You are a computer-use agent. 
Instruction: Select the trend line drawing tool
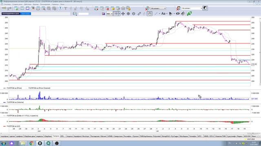[156, 14]
